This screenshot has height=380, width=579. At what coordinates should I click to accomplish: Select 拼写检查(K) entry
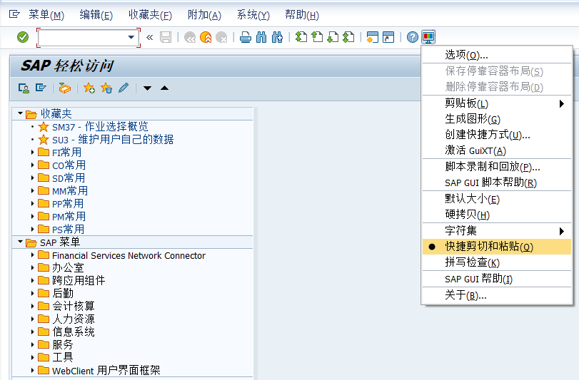pyautogui.click(x=497, y=262)
